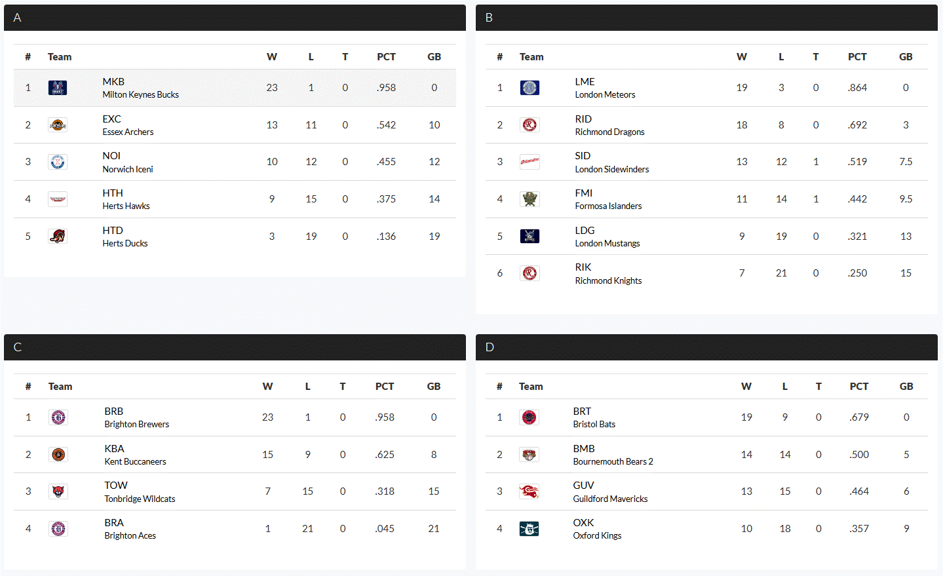Click the Milton Keynes Bucks team logo

tap(58, 88)
